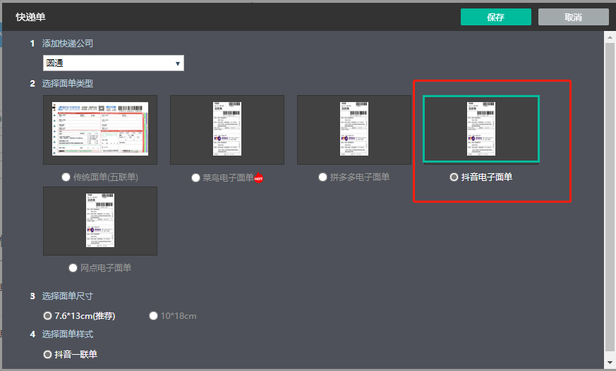Image resolution: width=616 pixels, height=371 pixels.
Task: Click the 拼多多电子面单 waybill thumbnail
Action: click(x=354, y=130)
